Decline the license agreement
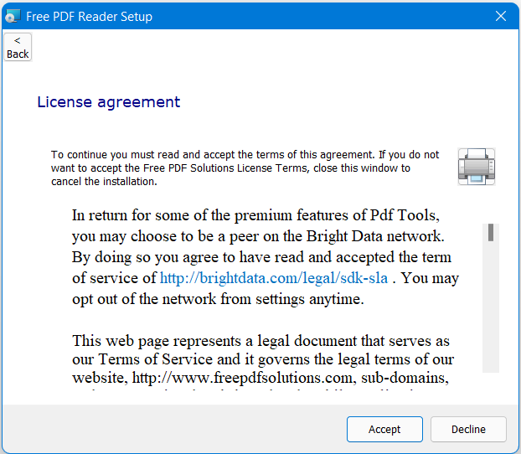Image resolution: width=521 pixels, height=454 pixels. click(x=468, y=429)
